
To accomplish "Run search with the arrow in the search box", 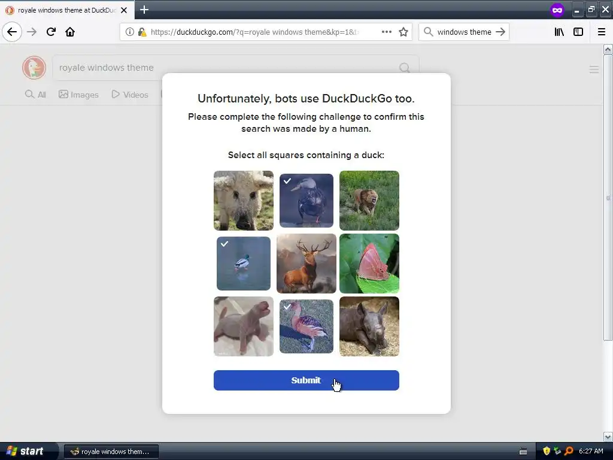I will point(500,32).
